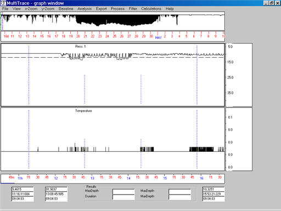This screenshot has width=281, height=211.
Task: Click the 9.4615 value field
Action: click(x=23, y=189)
